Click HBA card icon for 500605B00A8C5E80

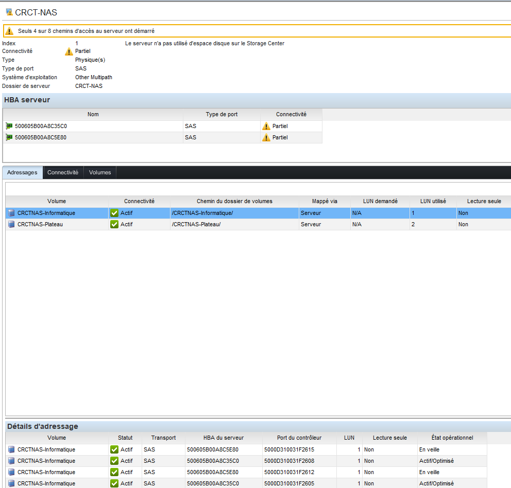(9, 137)
